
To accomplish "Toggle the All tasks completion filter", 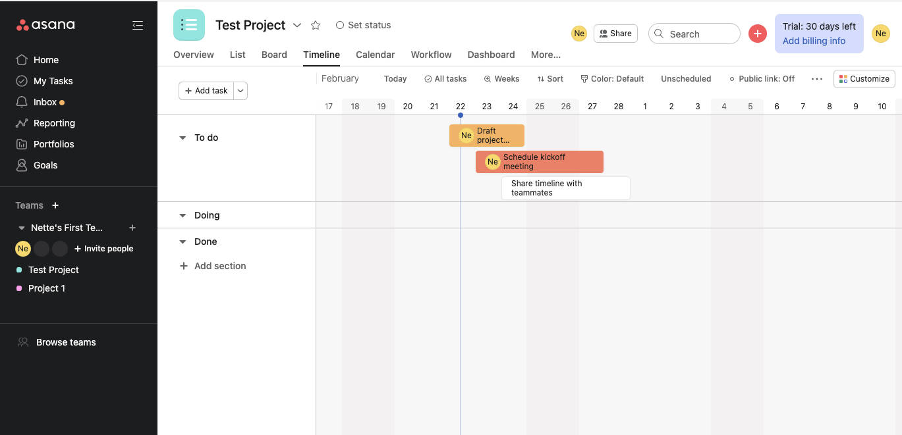I will [445, 79].
